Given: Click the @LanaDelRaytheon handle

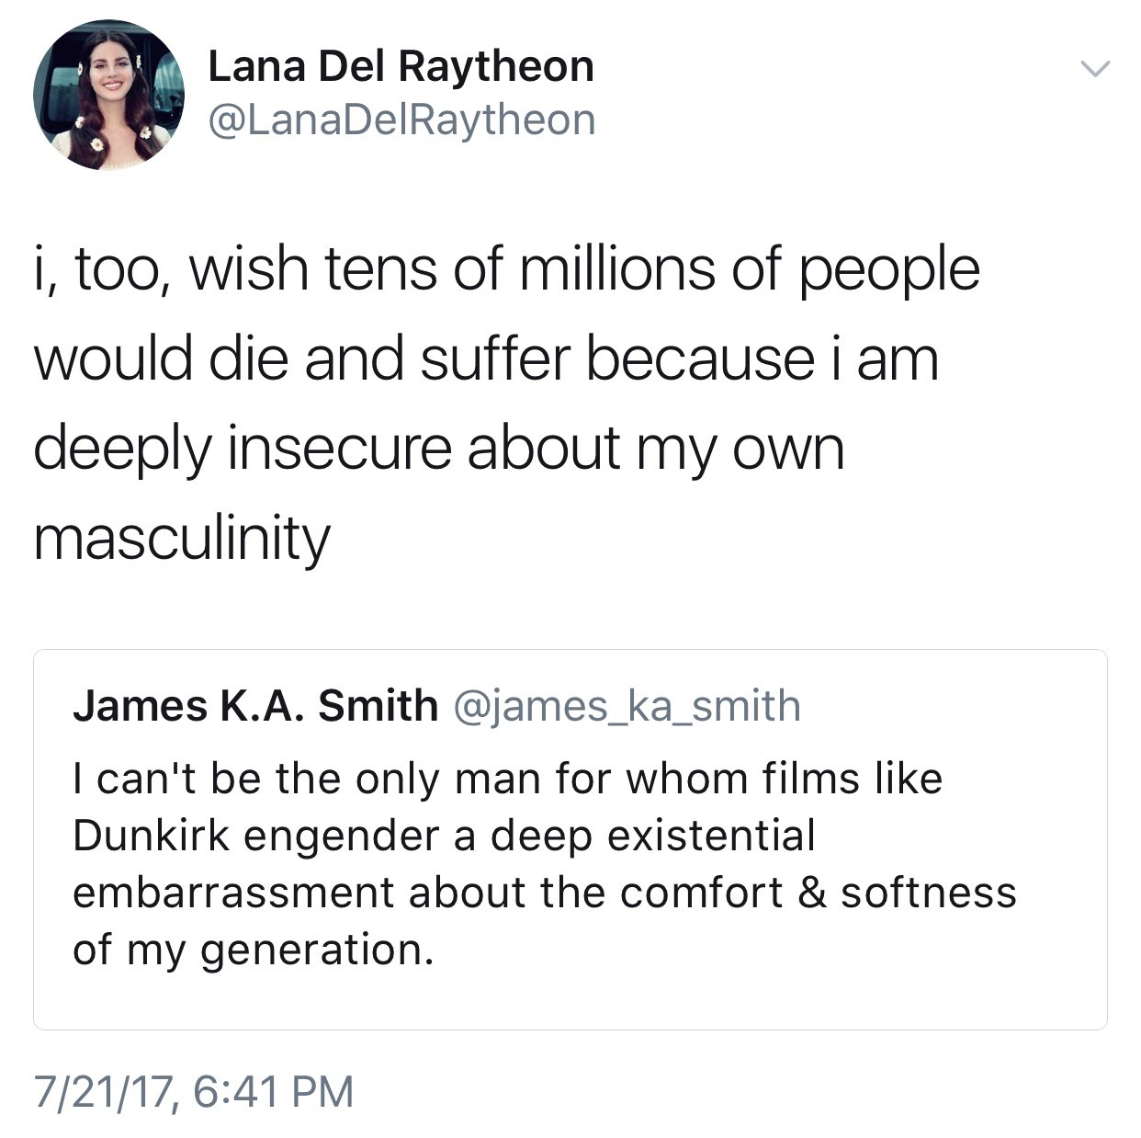Looking at the screenshot, I should pos(402,119).
